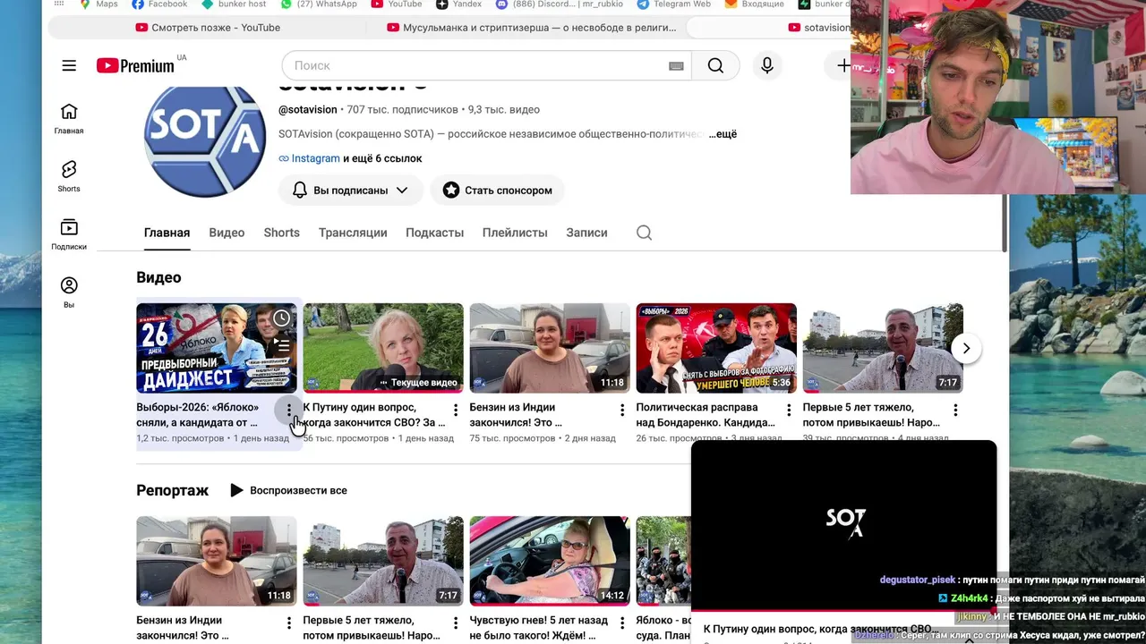The height and width of the screenshot is (644, 1146).
Task: Open the channel Плейлисты tab
Action: [515, 233]
